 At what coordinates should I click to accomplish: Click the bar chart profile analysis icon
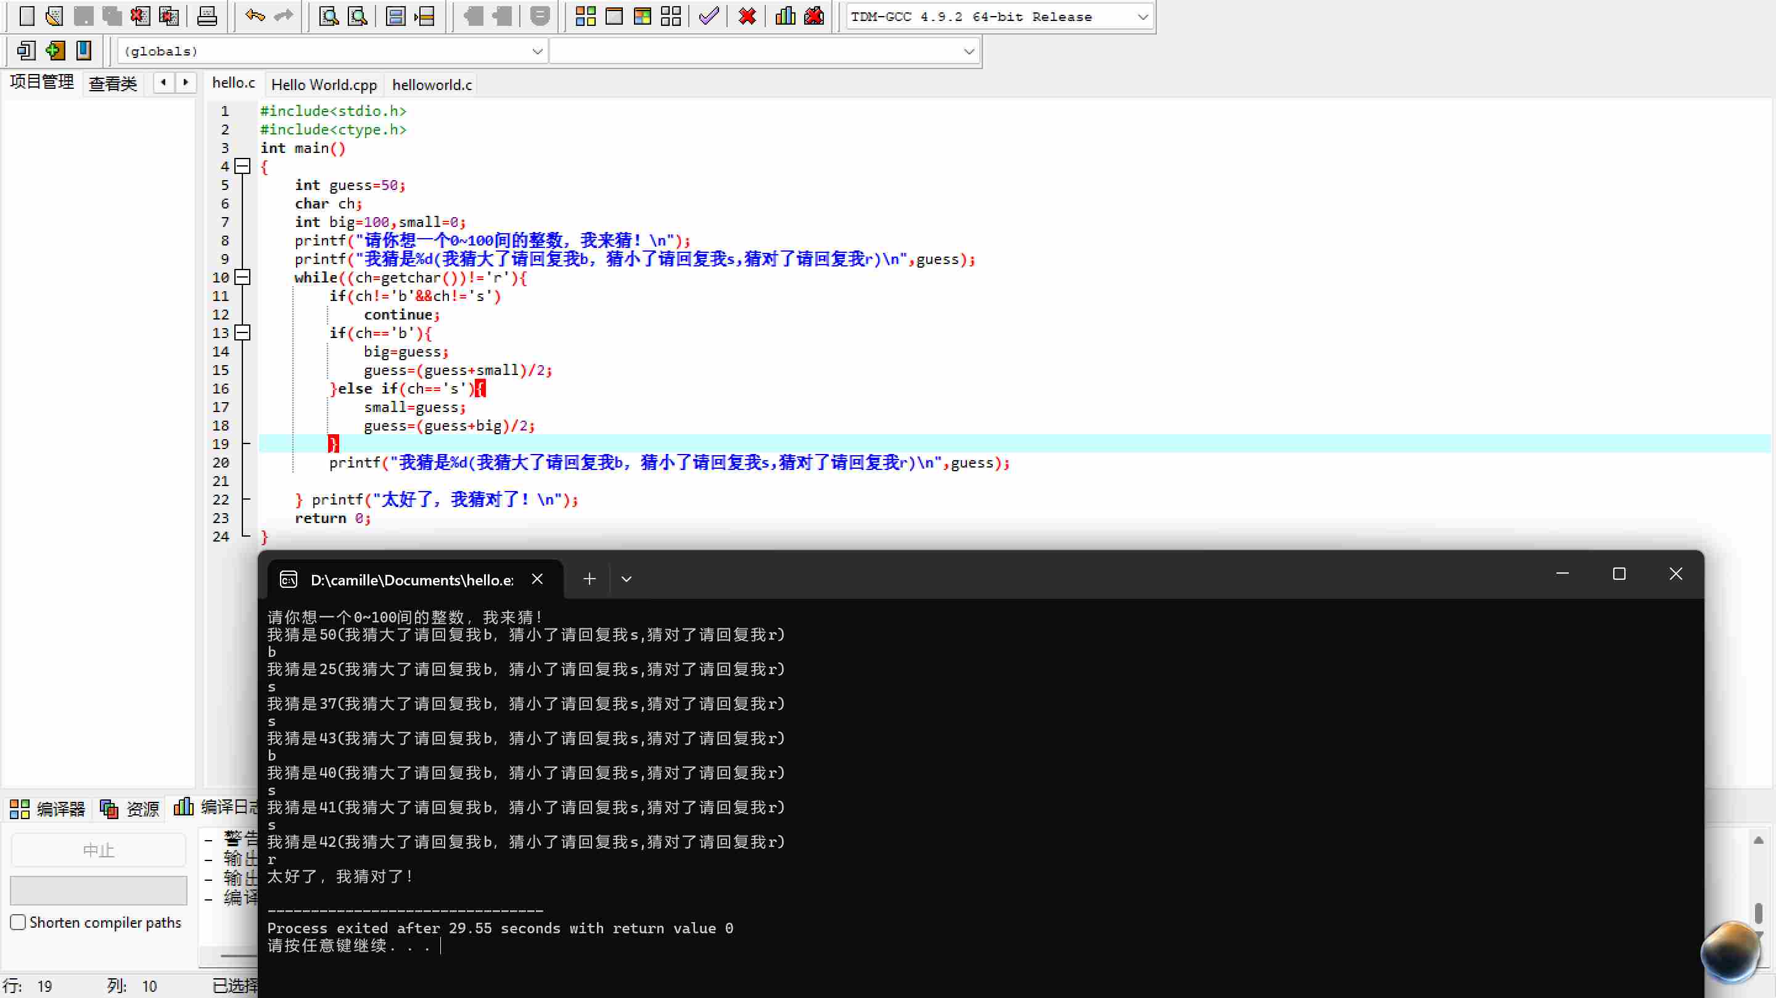785,16
